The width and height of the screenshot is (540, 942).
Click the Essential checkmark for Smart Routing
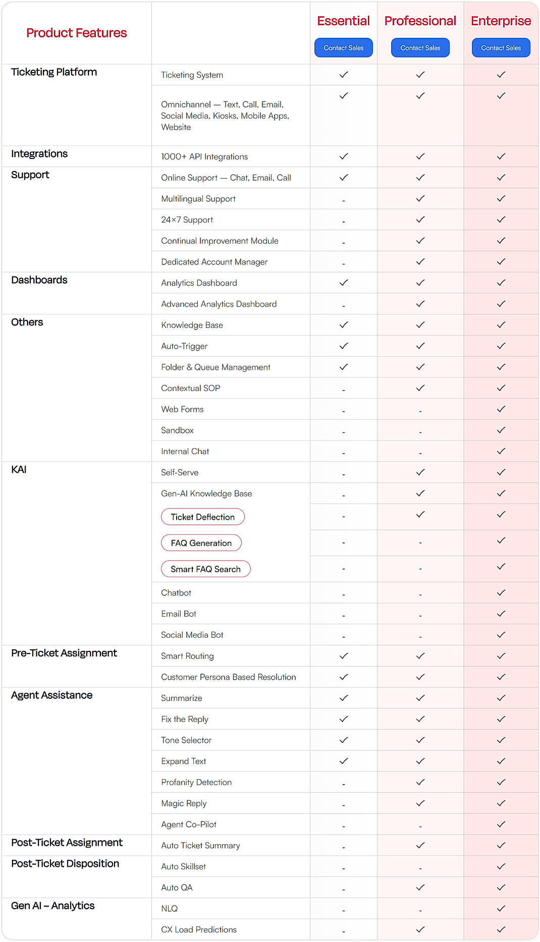point(343,655)
